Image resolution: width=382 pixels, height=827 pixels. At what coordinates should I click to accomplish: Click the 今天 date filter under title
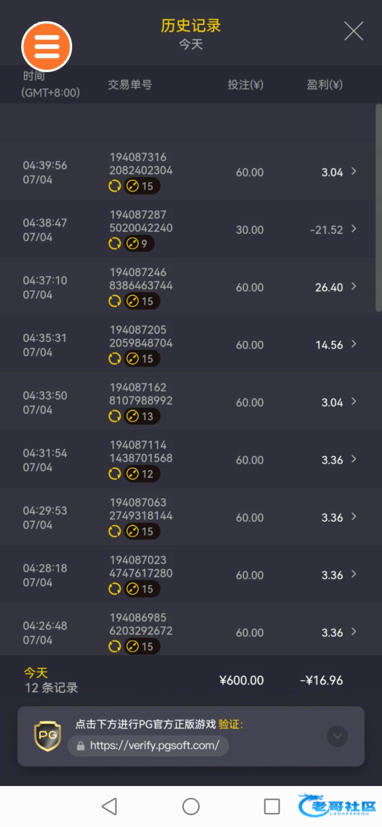click(x=191, y=45)
